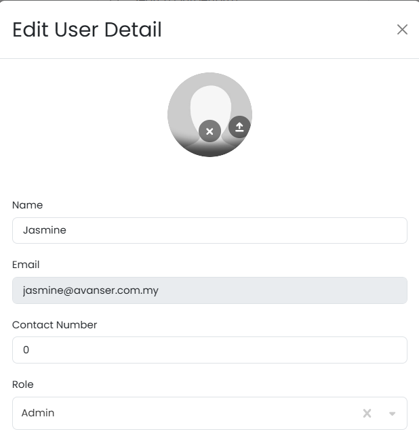Click the Name field label

coord(27,205)
